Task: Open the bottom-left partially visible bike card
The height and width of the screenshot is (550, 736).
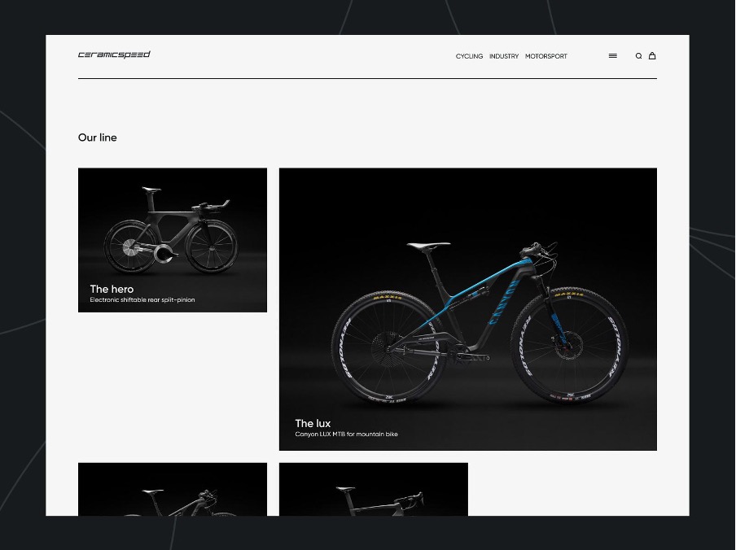Action: coord(173,489)
